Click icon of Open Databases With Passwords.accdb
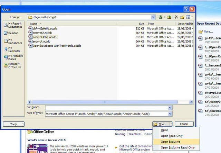Viewport: 221px width, 153px height. (30, 45)
